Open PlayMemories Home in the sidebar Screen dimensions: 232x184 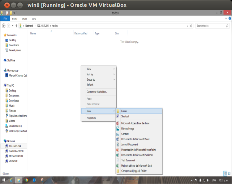16,116
